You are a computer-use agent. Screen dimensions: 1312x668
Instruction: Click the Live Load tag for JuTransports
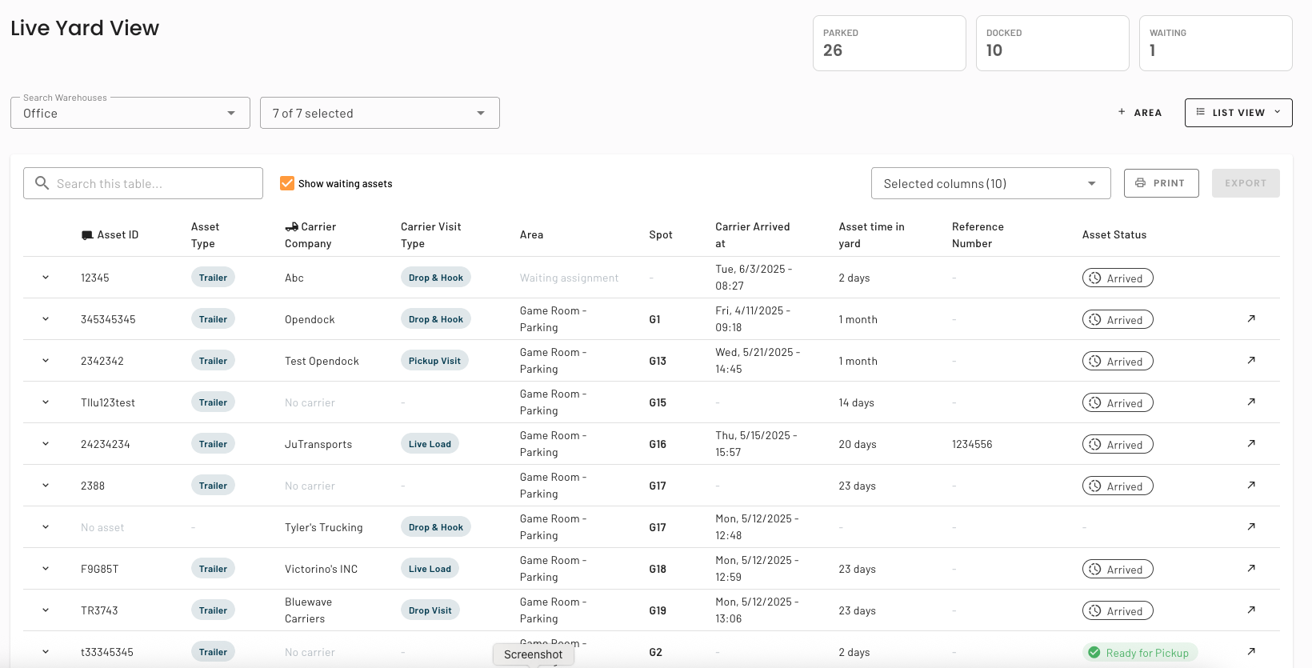430,444
